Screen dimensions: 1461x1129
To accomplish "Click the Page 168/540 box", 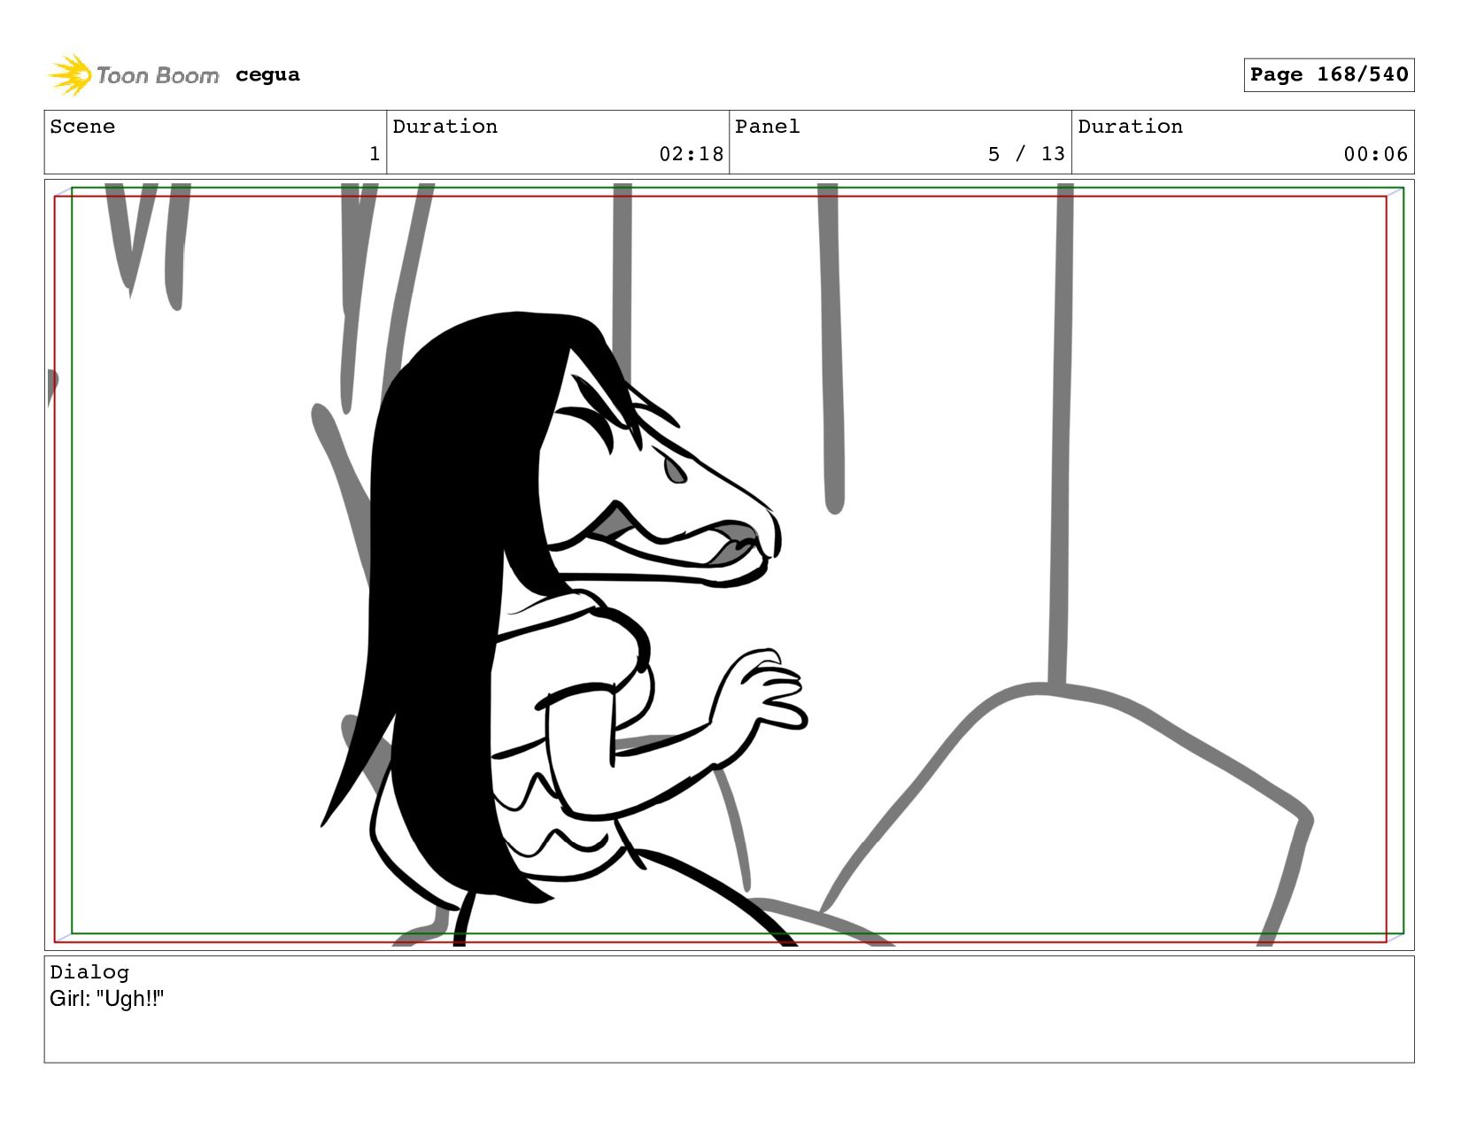I will pyautogui.click(x=1328, y=75).
